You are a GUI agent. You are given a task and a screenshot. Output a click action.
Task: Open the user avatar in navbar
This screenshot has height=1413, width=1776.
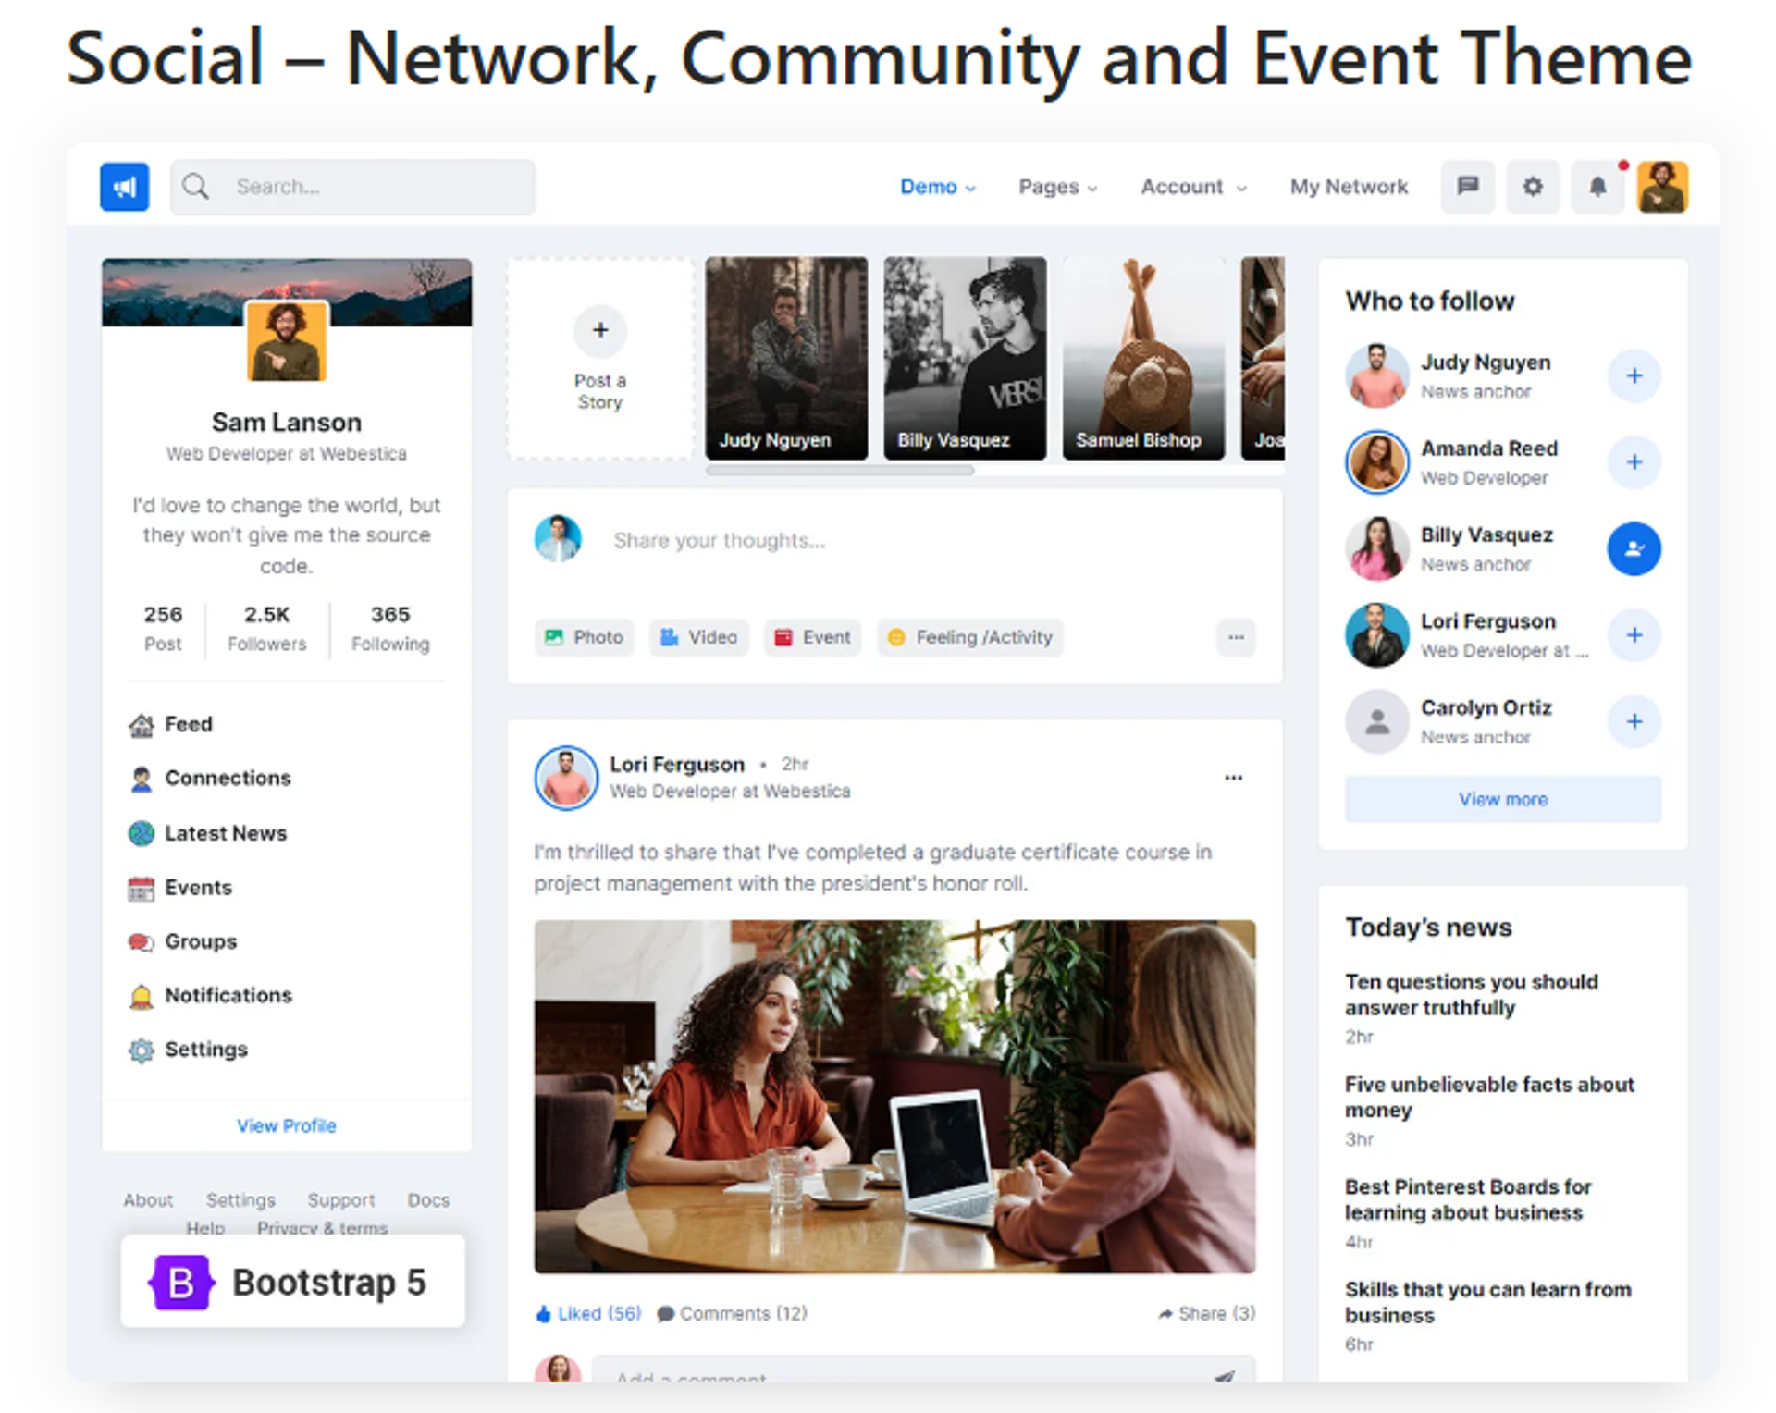coord(1662,187)
